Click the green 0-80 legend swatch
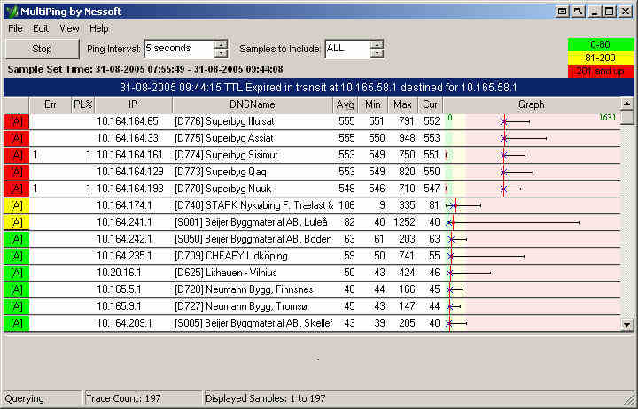Image resolution: width=638 pixels, height=409 pixels. tap(601, 44)
